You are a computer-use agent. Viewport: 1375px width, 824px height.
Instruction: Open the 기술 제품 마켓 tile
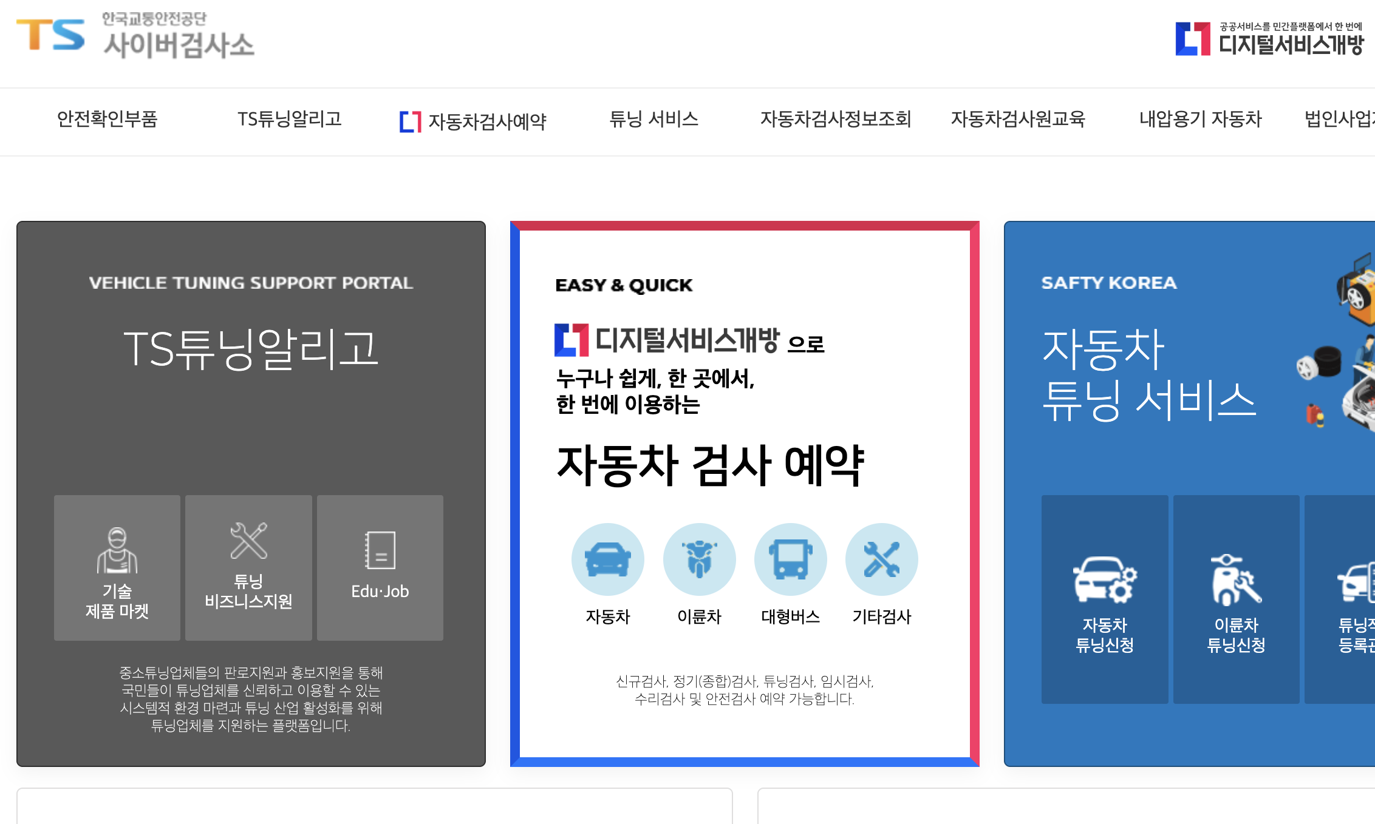coord(117,568)
